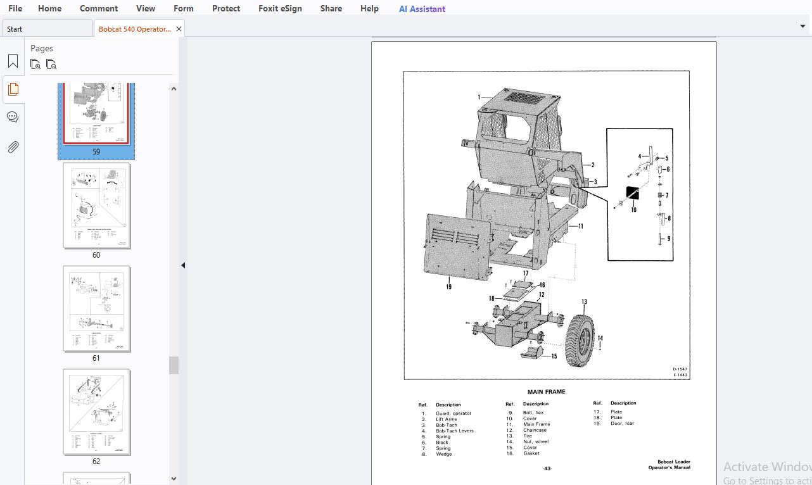This screenshot has height=485, width=812.
Task: Open the Comments panel icon
Action: [x=13, y=117]
